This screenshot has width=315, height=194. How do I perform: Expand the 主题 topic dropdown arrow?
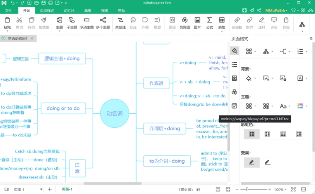[59, 31]
